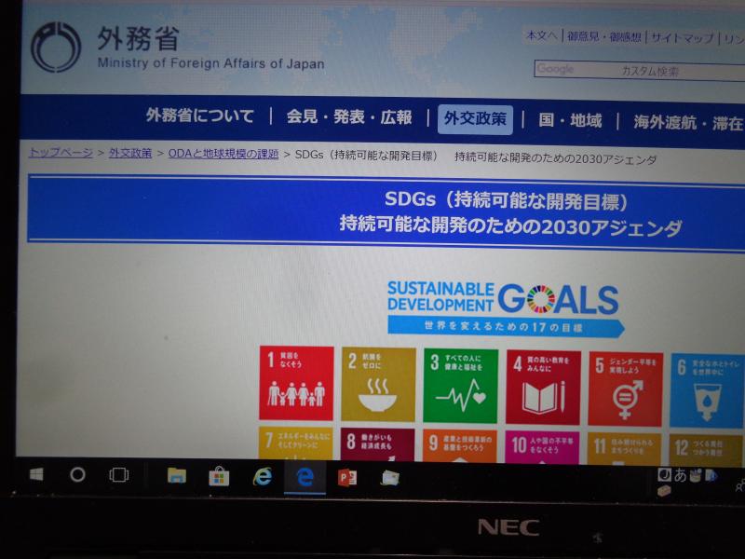Open SDG goal 11 sustainable cities tile
This screenshot has width=745, height=559.
[x=624, y=449]
